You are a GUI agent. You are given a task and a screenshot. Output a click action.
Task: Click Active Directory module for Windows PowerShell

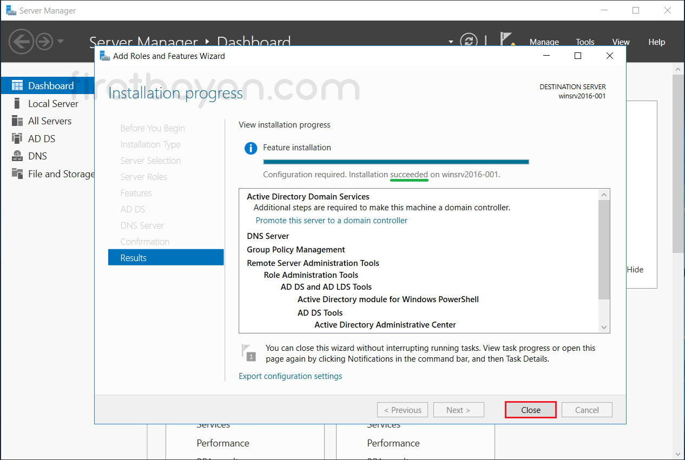coord(388,299)
